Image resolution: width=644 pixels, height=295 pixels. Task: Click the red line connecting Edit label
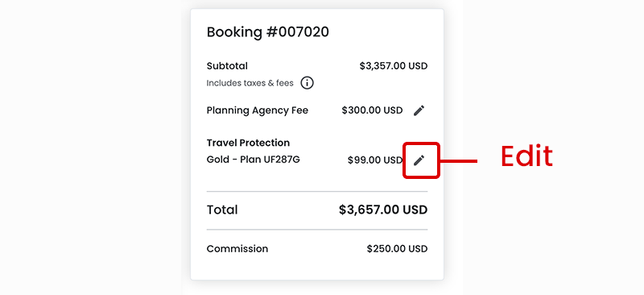point(458,161)
